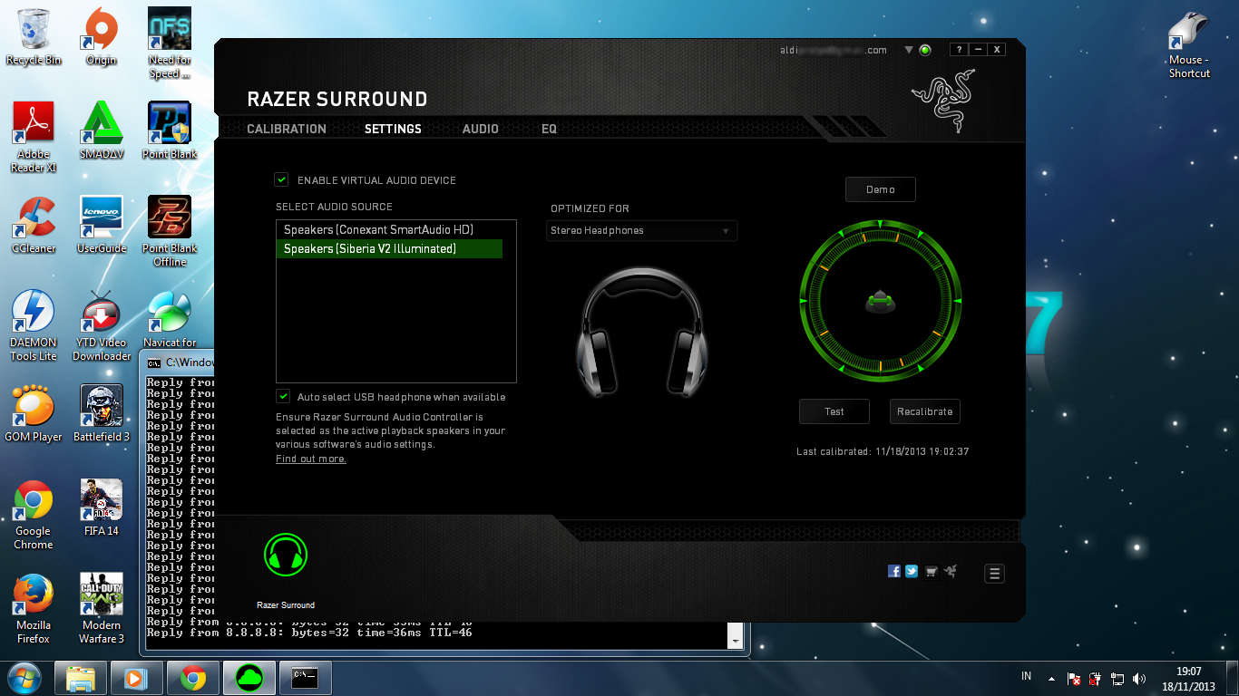The height and width of the screenshot is (696, 1239).
Task: Open Mouse - Shortcut desktop icon
Action: point(1189,43)
